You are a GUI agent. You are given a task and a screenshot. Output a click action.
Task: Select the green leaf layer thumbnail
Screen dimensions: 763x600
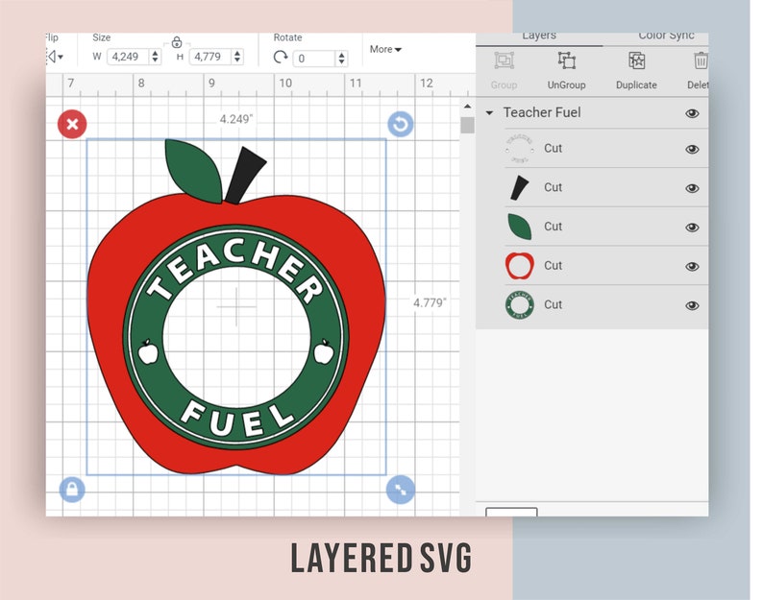[x=519, y=227]
